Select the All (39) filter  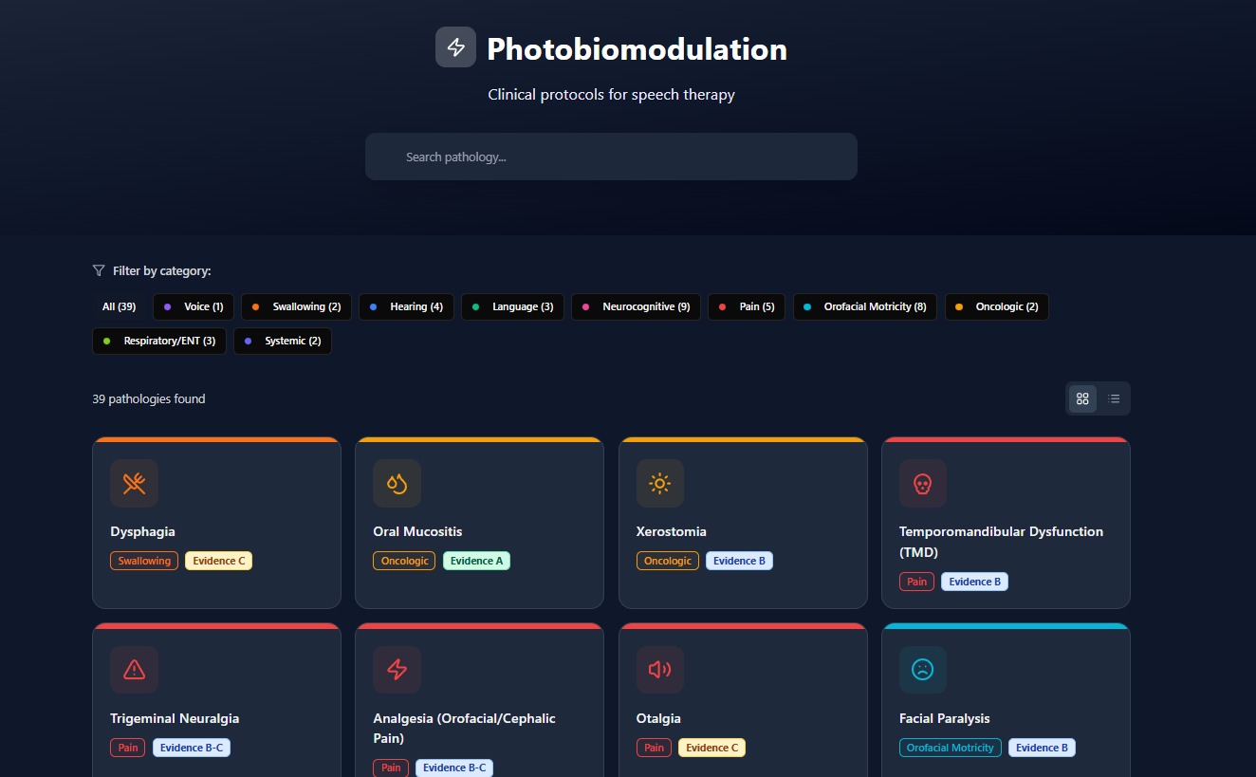pyautogui.click(x=119, y=306)
